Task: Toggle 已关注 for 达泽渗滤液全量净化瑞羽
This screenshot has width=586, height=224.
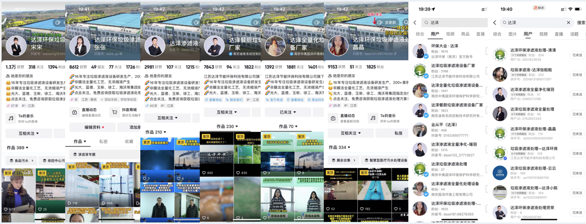Action: pos(577,94)
